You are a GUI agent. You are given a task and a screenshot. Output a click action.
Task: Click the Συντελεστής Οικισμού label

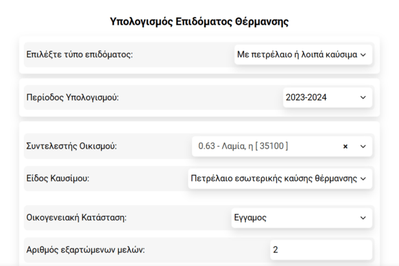coord(71,147)
